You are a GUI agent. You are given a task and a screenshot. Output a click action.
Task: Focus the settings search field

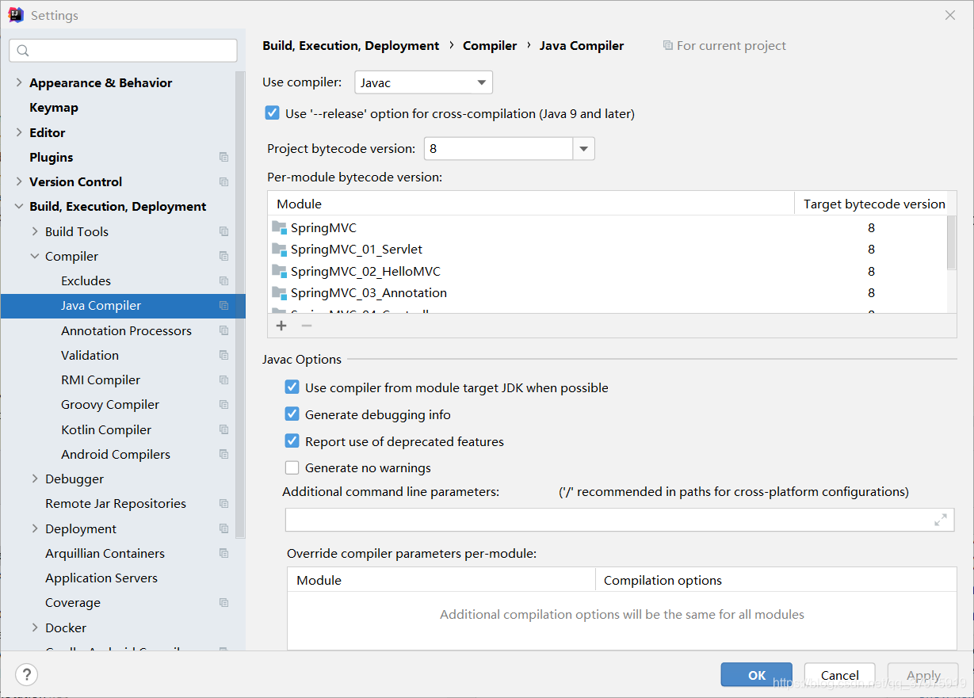[123, 51]
